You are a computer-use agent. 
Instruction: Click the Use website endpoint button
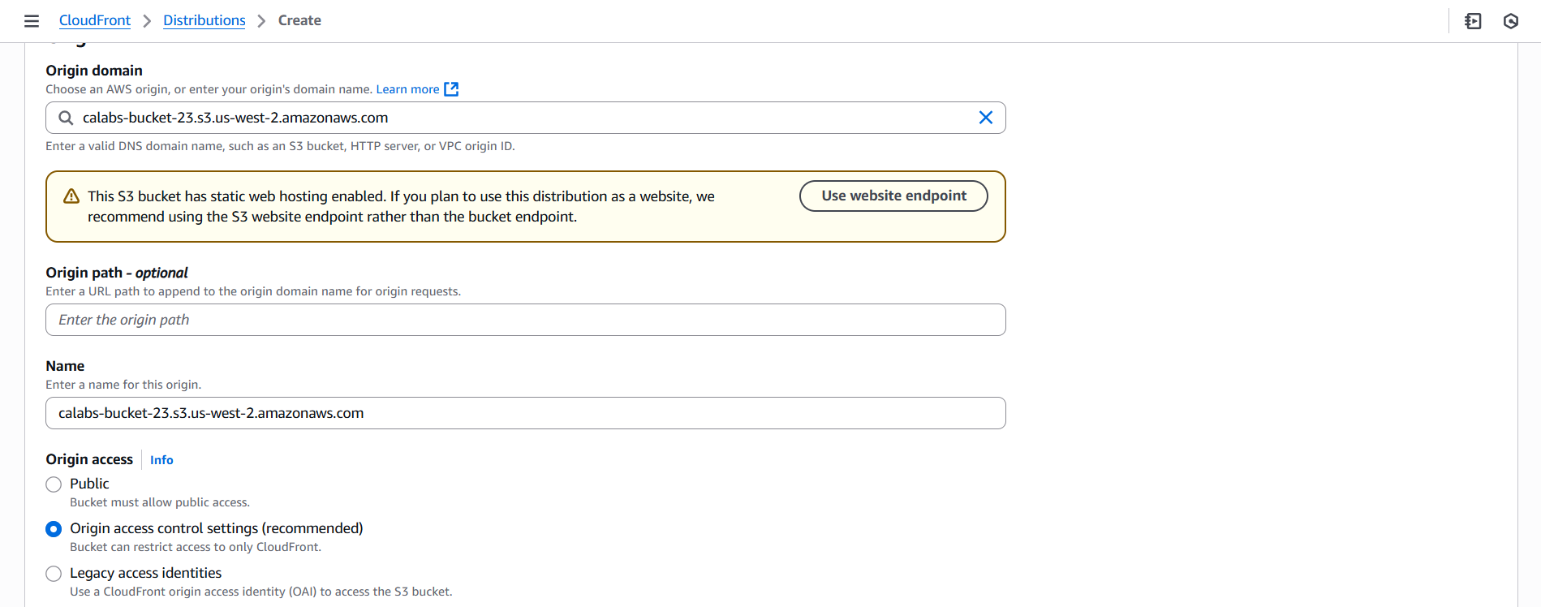point(893,196)
